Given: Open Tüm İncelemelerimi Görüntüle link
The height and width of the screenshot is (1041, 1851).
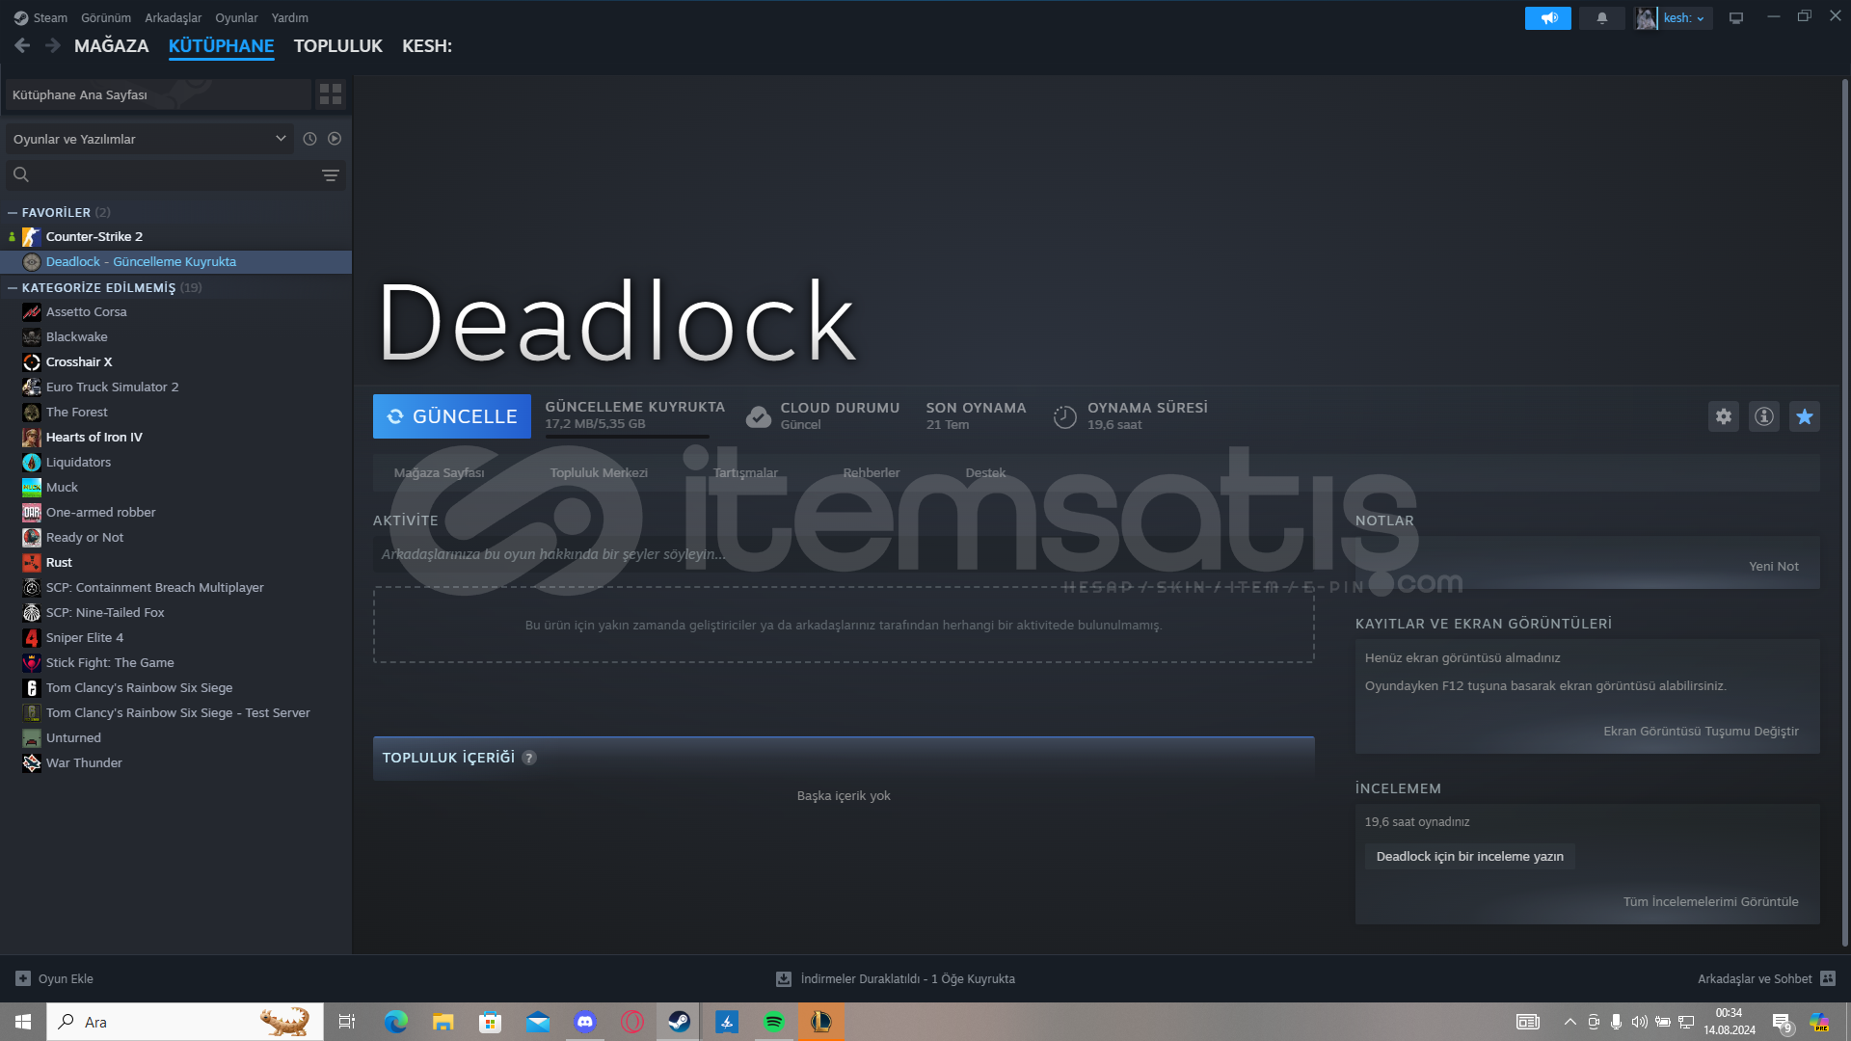Looking at the screenshot, I should [x=1710, y=902].
